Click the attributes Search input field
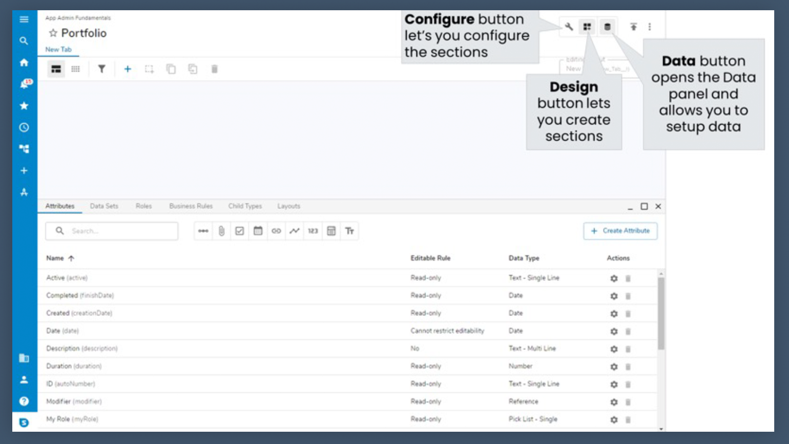The width and height of the screenshot is (789, 444). click(118, 231)
